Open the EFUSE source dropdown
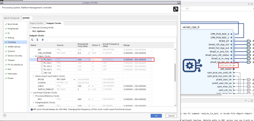254x121 pixels. point(75,79)
